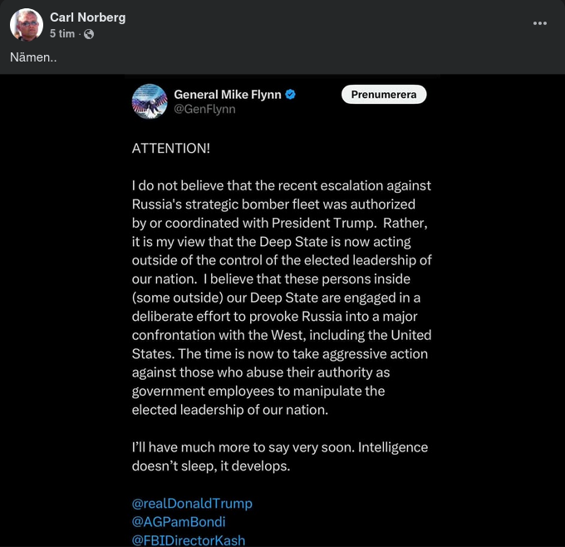The width and height of the screenshot is (565, 547).
Task: Click the blue verified badge
Action: [291, 95]
